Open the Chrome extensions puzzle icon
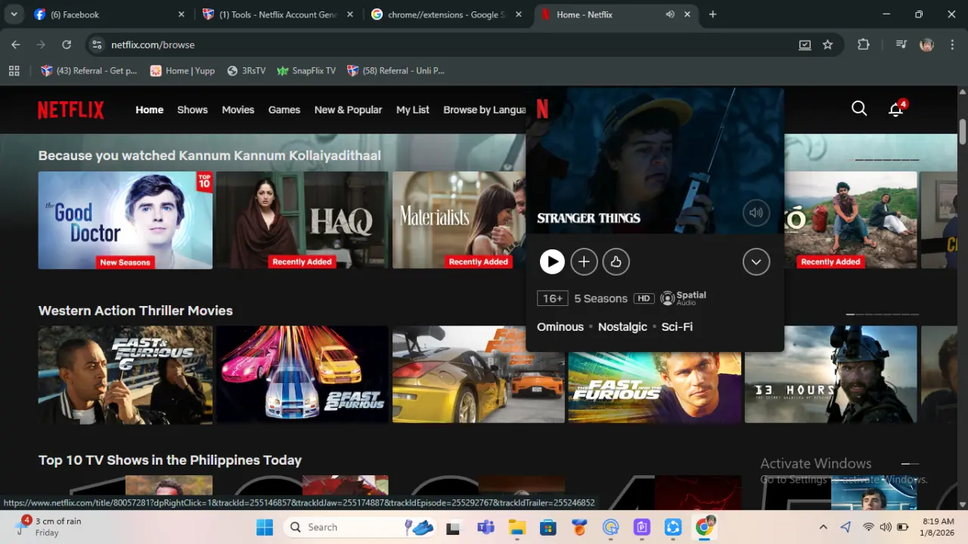968x544 pixels. pos(864,45)
